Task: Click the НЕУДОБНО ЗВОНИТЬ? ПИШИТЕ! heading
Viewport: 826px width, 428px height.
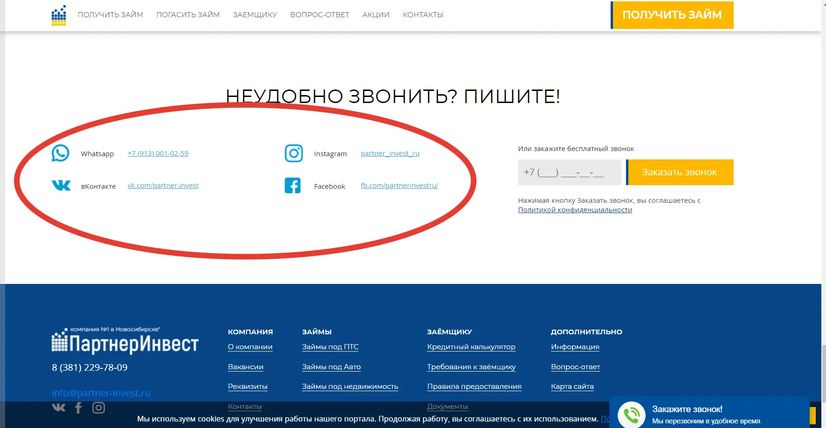Action: pos(393,97)
